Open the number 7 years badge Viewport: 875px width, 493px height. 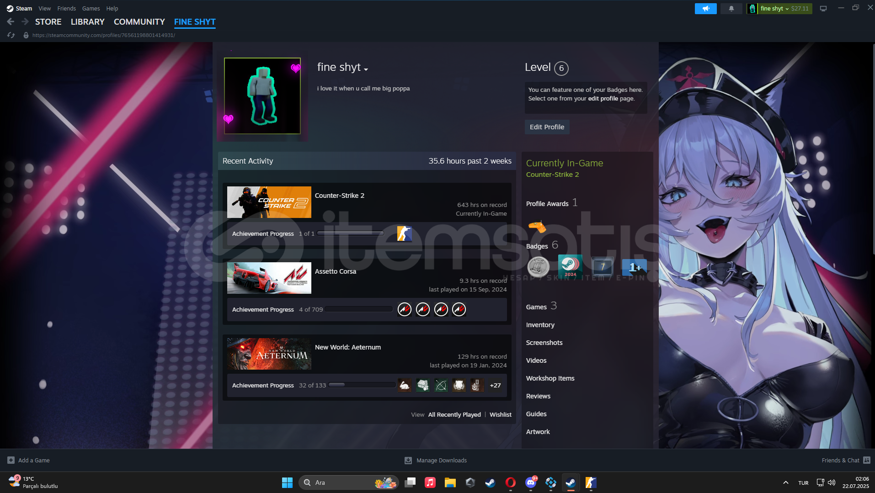coord(602,266)
